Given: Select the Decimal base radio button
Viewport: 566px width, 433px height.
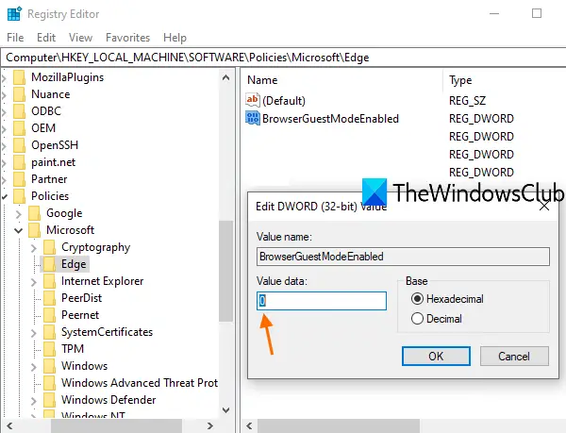Looking at the screenshot, I should [417, 319].
